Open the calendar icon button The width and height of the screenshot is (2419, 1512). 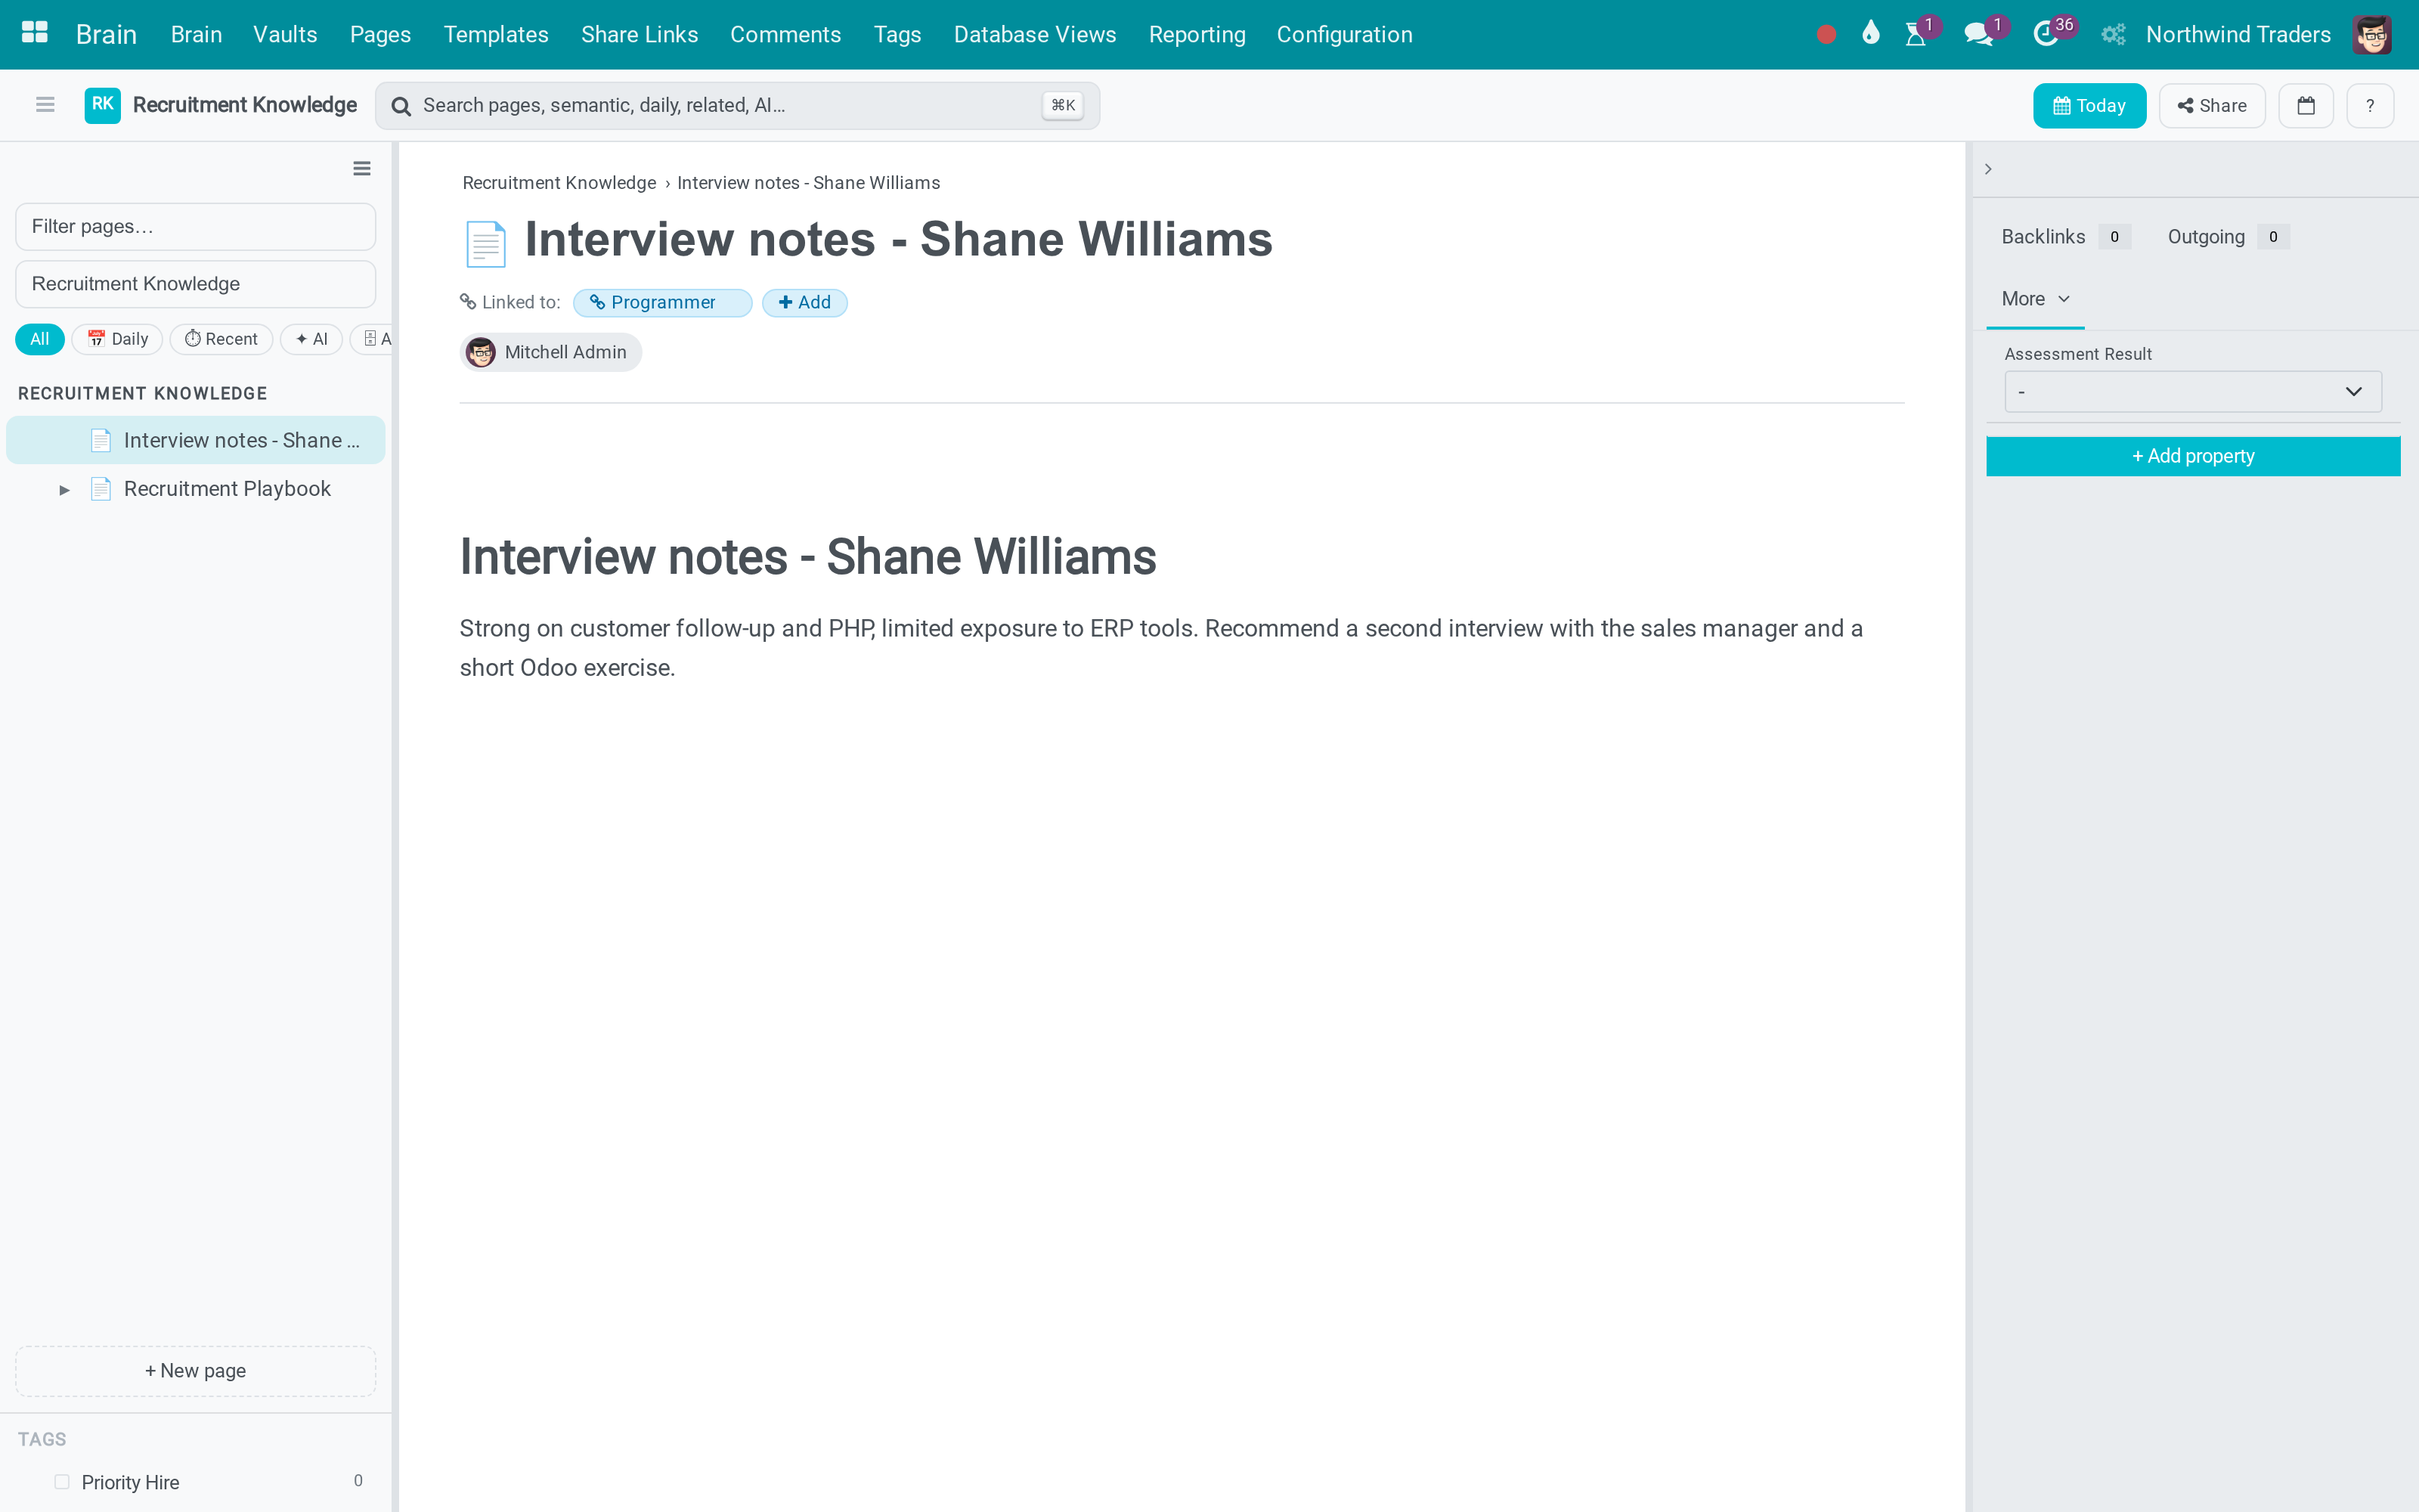(x=2306, y=106)
